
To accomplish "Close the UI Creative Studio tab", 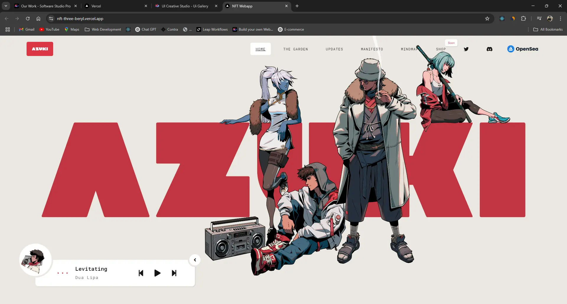I will pyautogui.click(x=216, y=6).
